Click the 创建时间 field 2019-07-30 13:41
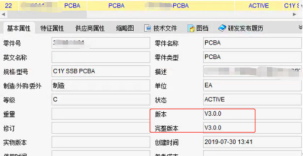303x156 pixels. 252,142
